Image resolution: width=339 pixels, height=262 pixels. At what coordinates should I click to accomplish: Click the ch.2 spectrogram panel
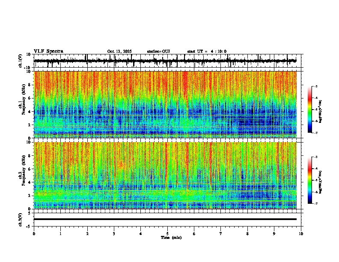pos(165,176)
